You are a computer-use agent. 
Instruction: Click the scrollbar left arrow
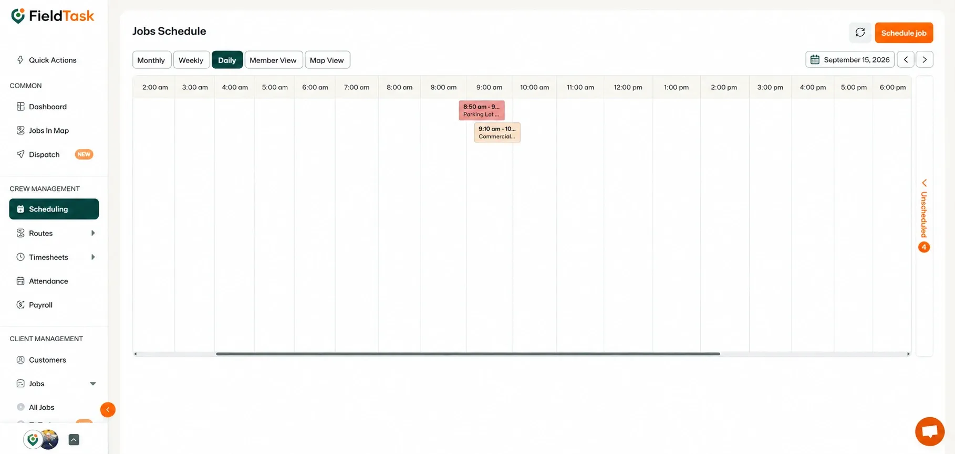[x=136, y=354]
